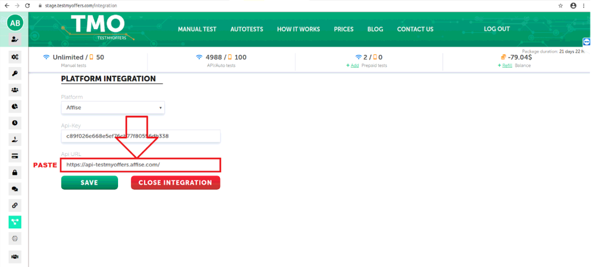The height and width of the screenshot is (267, 591).
Task: Open the pie chart sidebar icon
Action: click(x=15, y=106)
